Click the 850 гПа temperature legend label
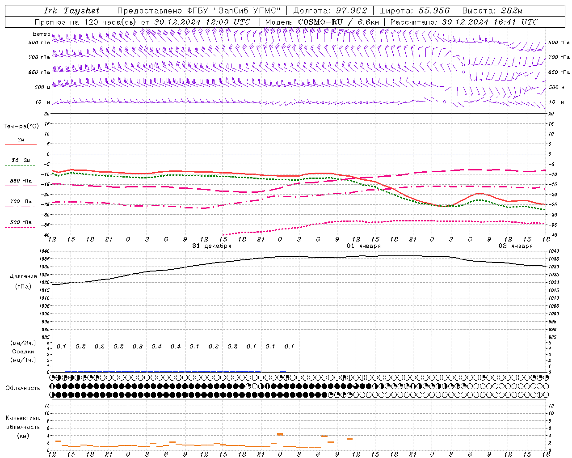The image size is (572, 458). (x=21, y=181)
